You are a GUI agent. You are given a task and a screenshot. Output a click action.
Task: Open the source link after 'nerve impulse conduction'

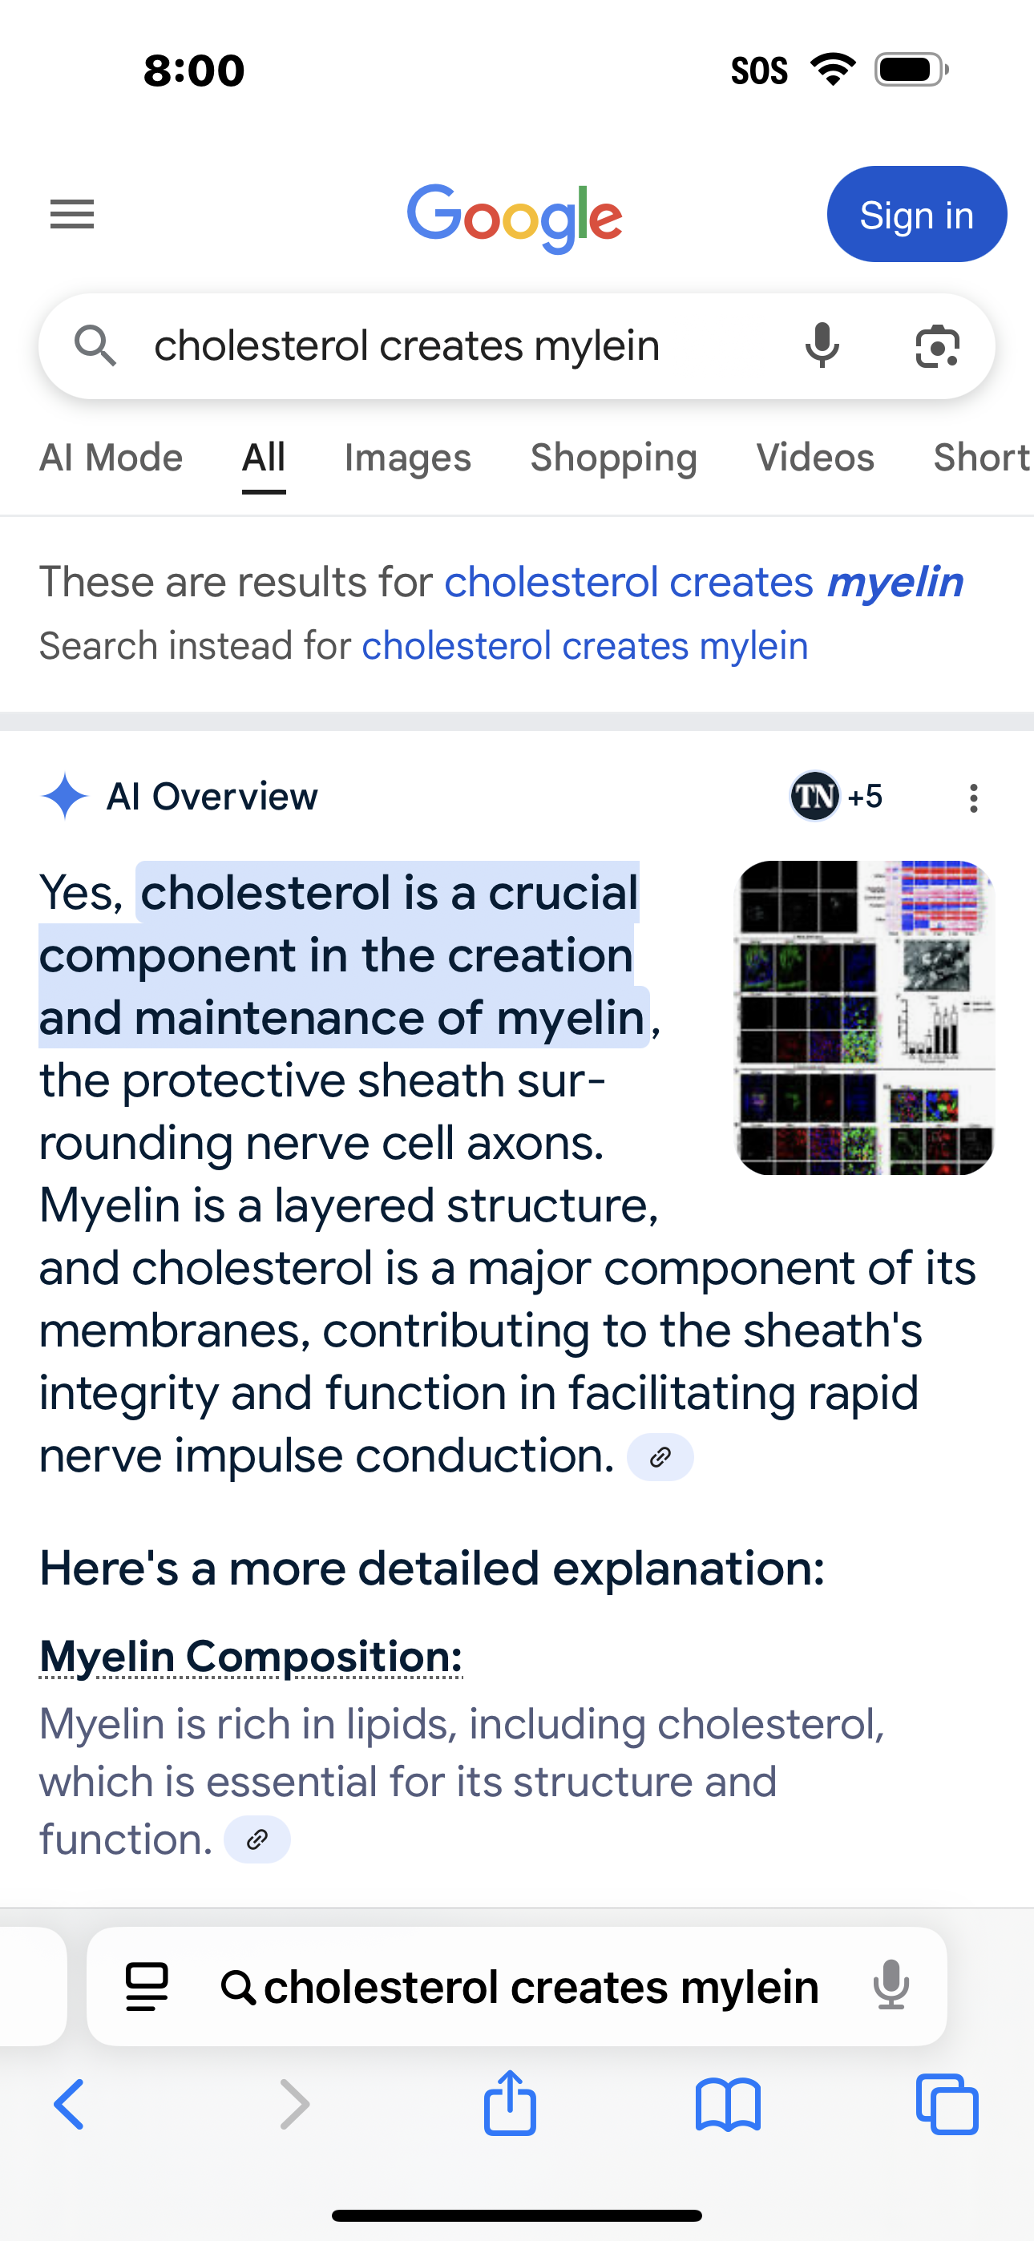tap(660, 1457)
